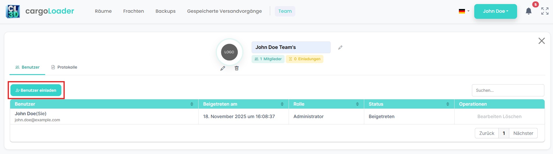Click the round LOGO avatar placeholder

click(x=229, y=52)
